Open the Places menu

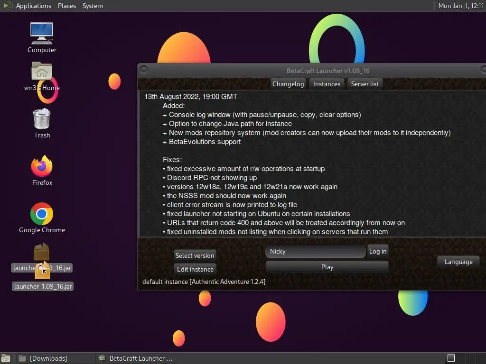point(67,6)
